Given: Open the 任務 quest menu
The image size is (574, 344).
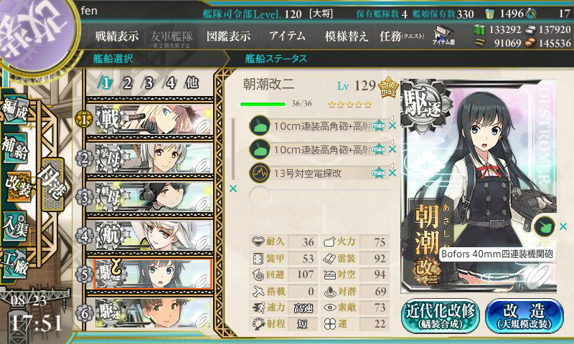Looking at the screenshot, I should point(402,36).
